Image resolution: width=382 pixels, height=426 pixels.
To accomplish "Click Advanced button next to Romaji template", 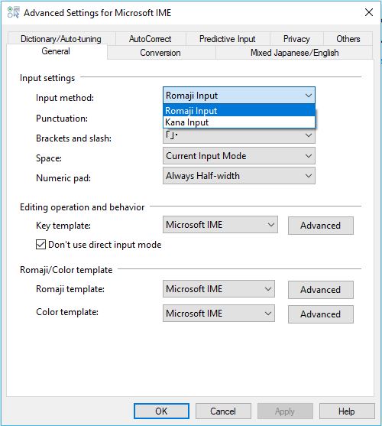I will point(321,290).
